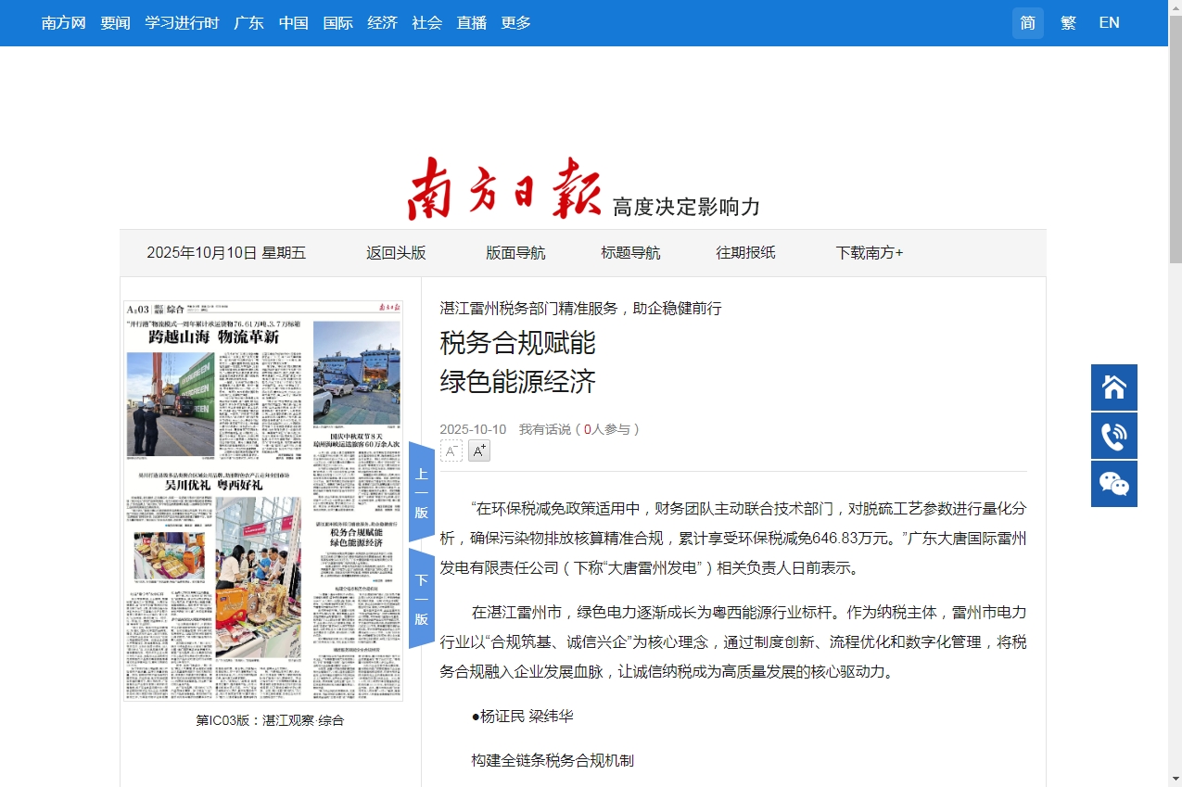
Task: Switch language to simplified Chinese 简
Action: coord(1027,22)
